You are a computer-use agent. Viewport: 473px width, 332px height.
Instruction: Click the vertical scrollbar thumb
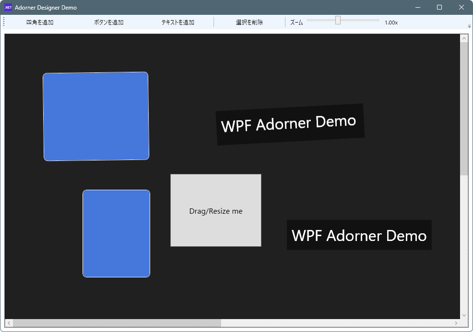coord(464,109)
